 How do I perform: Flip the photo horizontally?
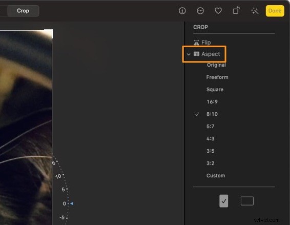(202, 43)
